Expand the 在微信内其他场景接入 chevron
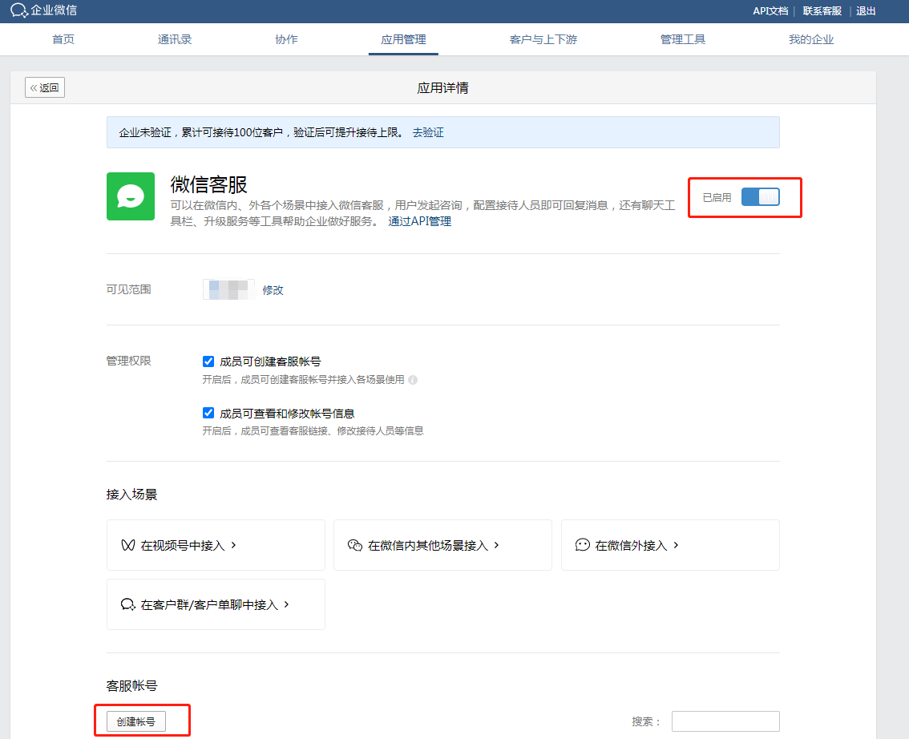This screenshot has height=739, width=909. click(496, 545)
